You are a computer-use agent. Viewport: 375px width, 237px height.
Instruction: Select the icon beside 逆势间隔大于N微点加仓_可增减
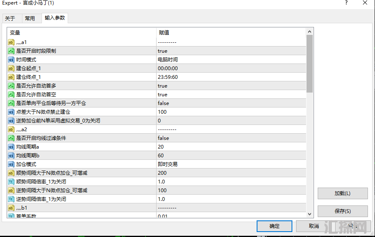[11, 191]
